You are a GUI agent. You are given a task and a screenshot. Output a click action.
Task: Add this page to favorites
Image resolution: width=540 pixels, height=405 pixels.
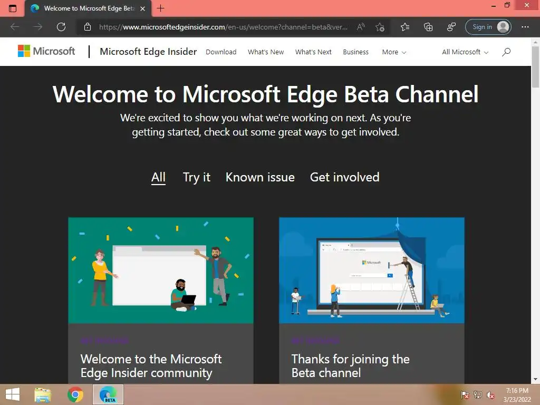pos(380,27)
